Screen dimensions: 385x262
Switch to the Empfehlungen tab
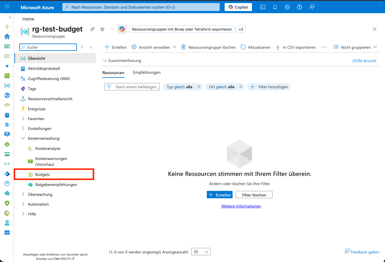(147, 73)
